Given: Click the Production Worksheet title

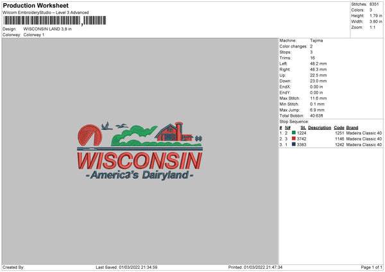Looking at the screenshot, I should coord(35,5).
